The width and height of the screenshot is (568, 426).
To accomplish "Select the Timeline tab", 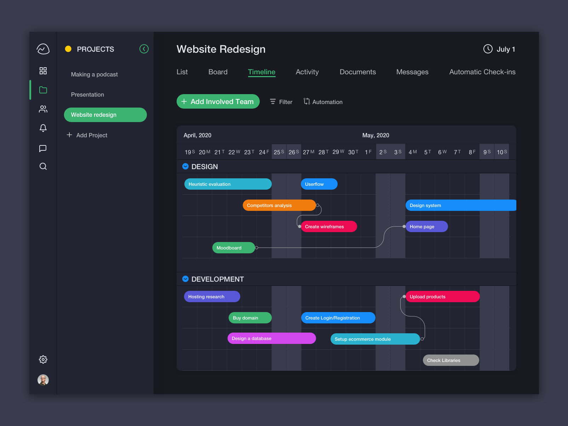I will coord(262,72).
